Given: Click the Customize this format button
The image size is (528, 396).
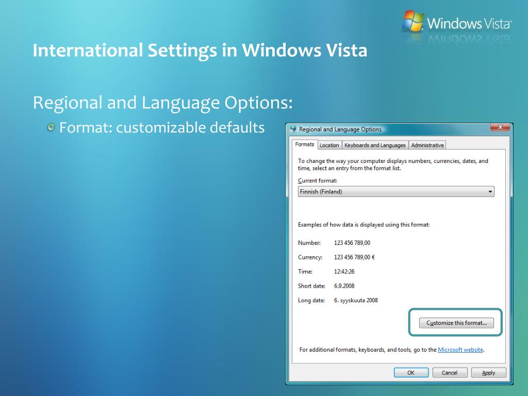Looking at the screenshot, I should click(456, 323).
